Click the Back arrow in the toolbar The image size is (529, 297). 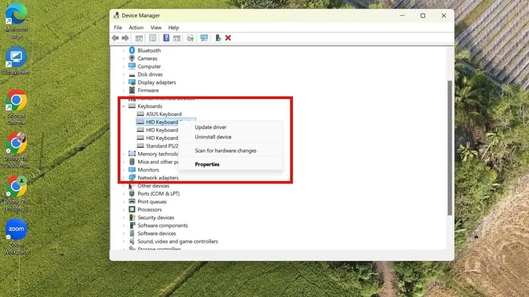[115, 38]
